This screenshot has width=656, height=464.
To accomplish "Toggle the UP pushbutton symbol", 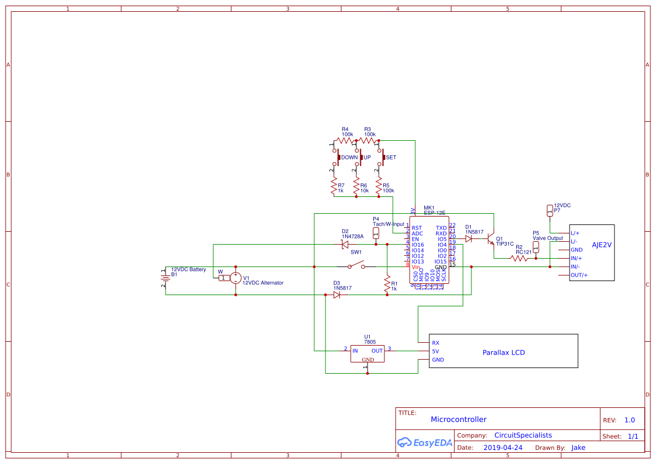I will point(360,158).
